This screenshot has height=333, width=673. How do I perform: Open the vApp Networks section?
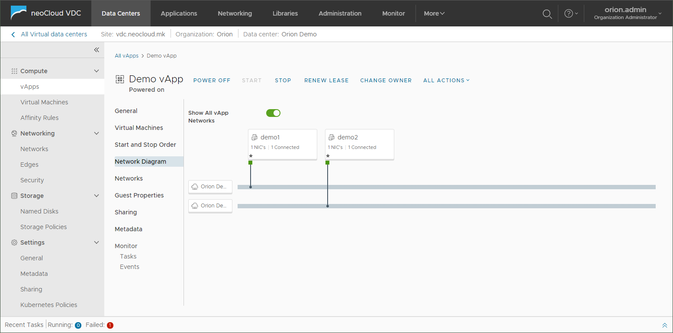pos(129,178)
